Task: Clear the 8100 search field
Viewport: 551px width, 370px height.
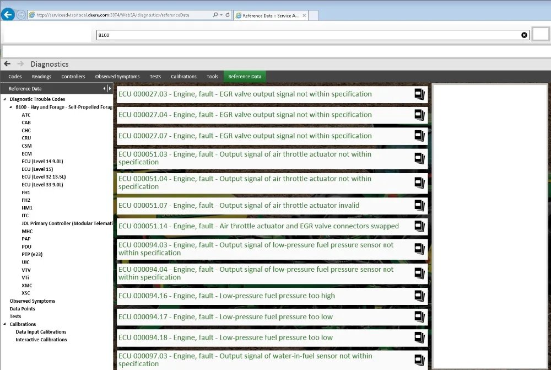Action: [x=524, y=35]
